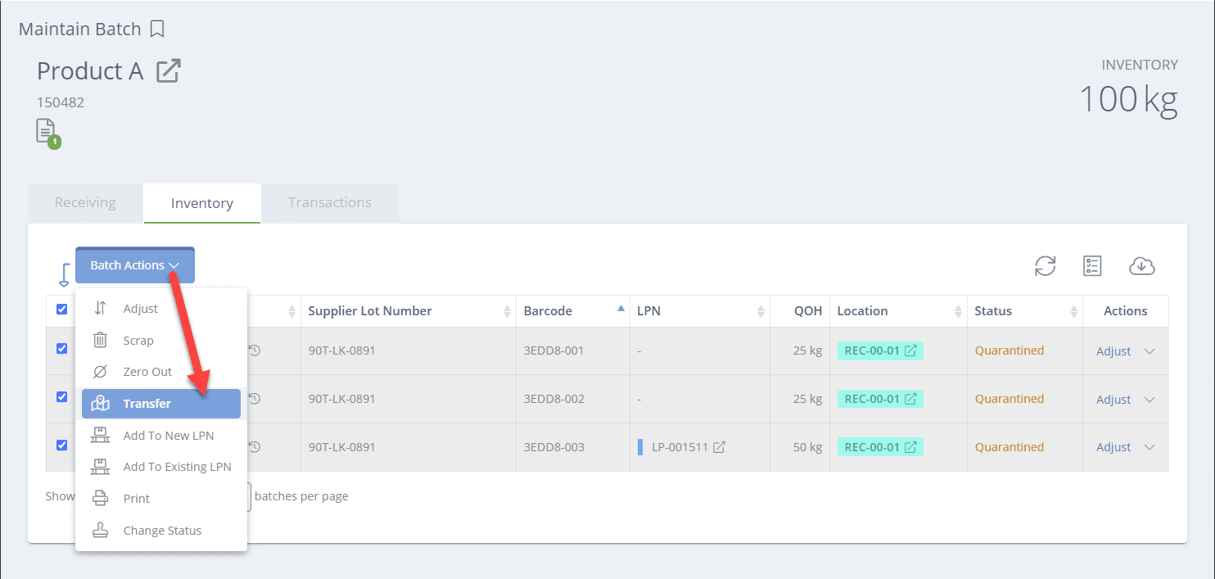Open the document attachments icon with green badge

[45, 133]
